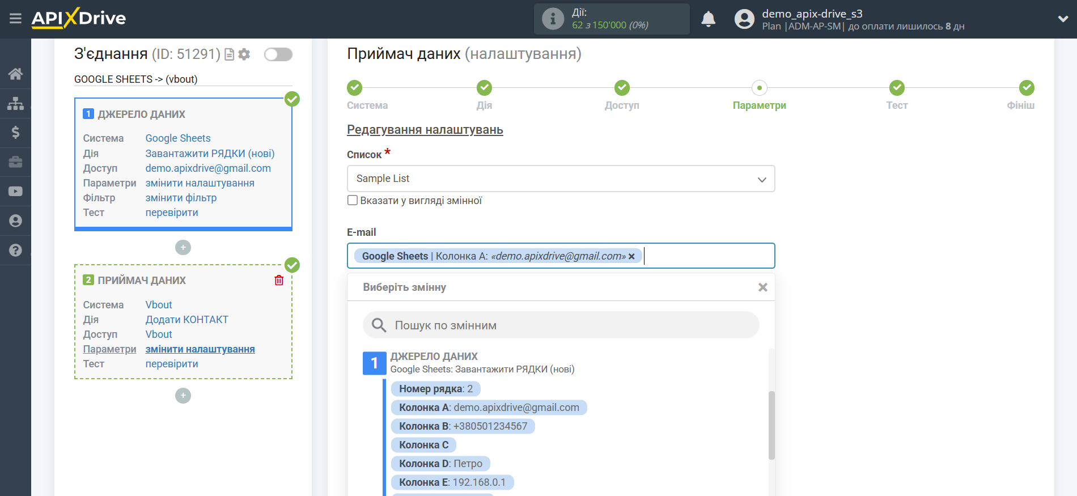The image size is (1077, 496).
Task: Open the home sidebar icon
Action: [x=15, y=74]
